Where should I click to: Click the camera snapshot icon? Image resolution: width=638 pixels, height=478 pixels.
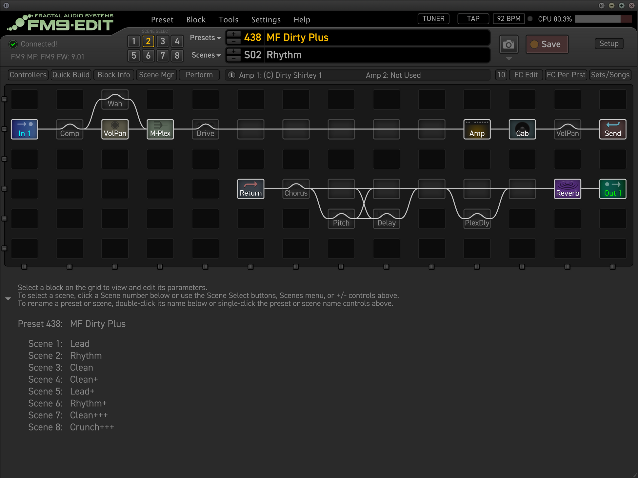coord(508,44)
